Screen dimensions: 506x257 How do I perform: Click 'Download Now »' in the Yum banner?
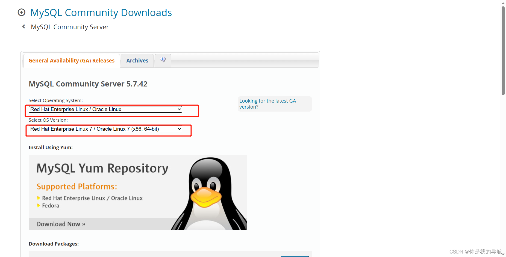tap(61, 224)
